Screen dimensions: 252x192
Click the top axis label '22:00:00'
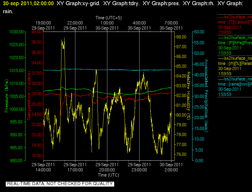click(x=75, y=23)
